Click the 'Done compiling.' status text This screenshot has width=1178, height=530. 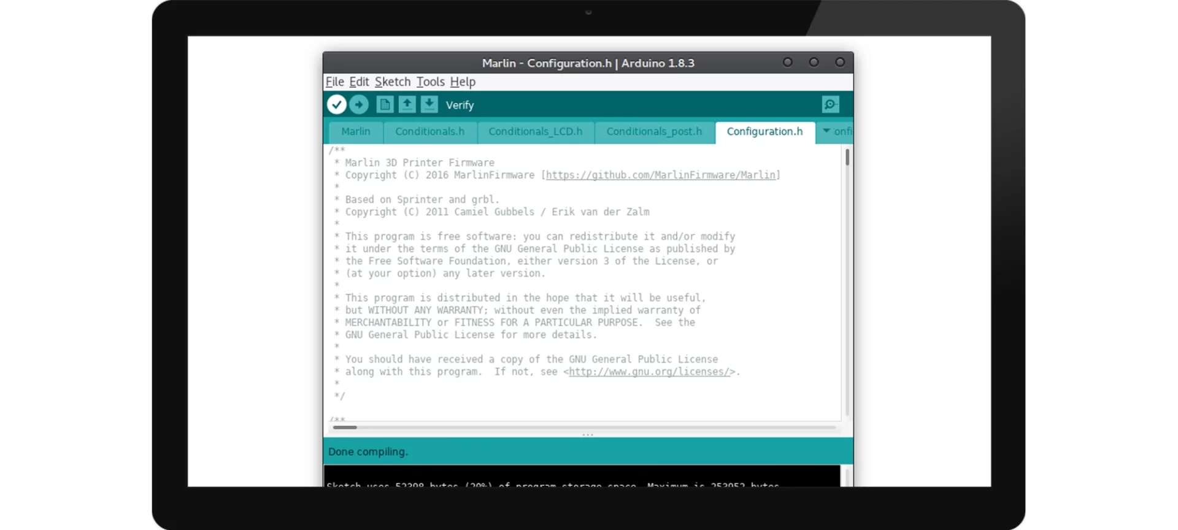[368, 451]
